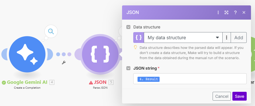Open the Google Gemini AI module
Screen dimensions: 255x106
27,54
